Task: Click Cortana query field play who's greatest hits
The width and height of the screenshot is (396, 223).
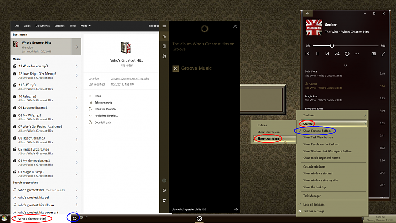Action: point(202,210)
